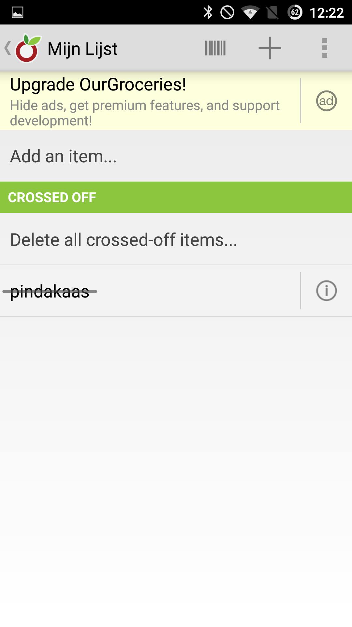The width and height of the screenshot is (352, 627).
Task: Tap the do-not-disturb blocked circle icon
Action: 227,13
